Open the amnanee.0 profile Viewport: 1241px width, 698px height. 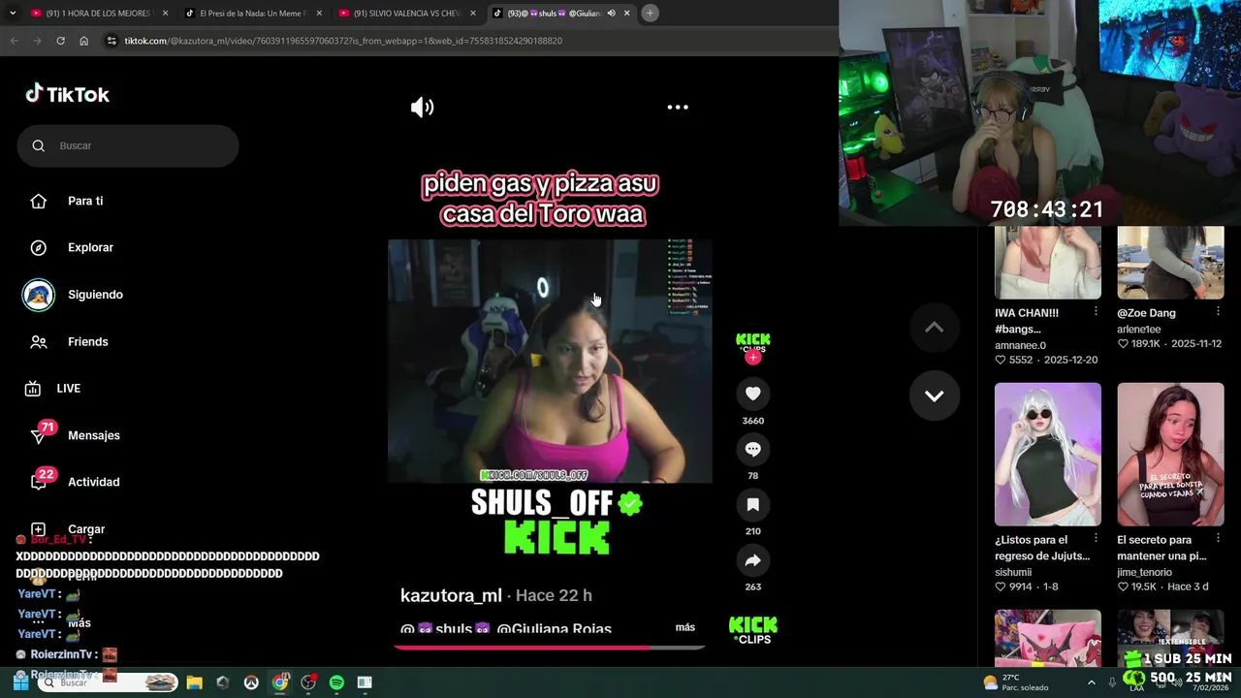coord(1020,345)
